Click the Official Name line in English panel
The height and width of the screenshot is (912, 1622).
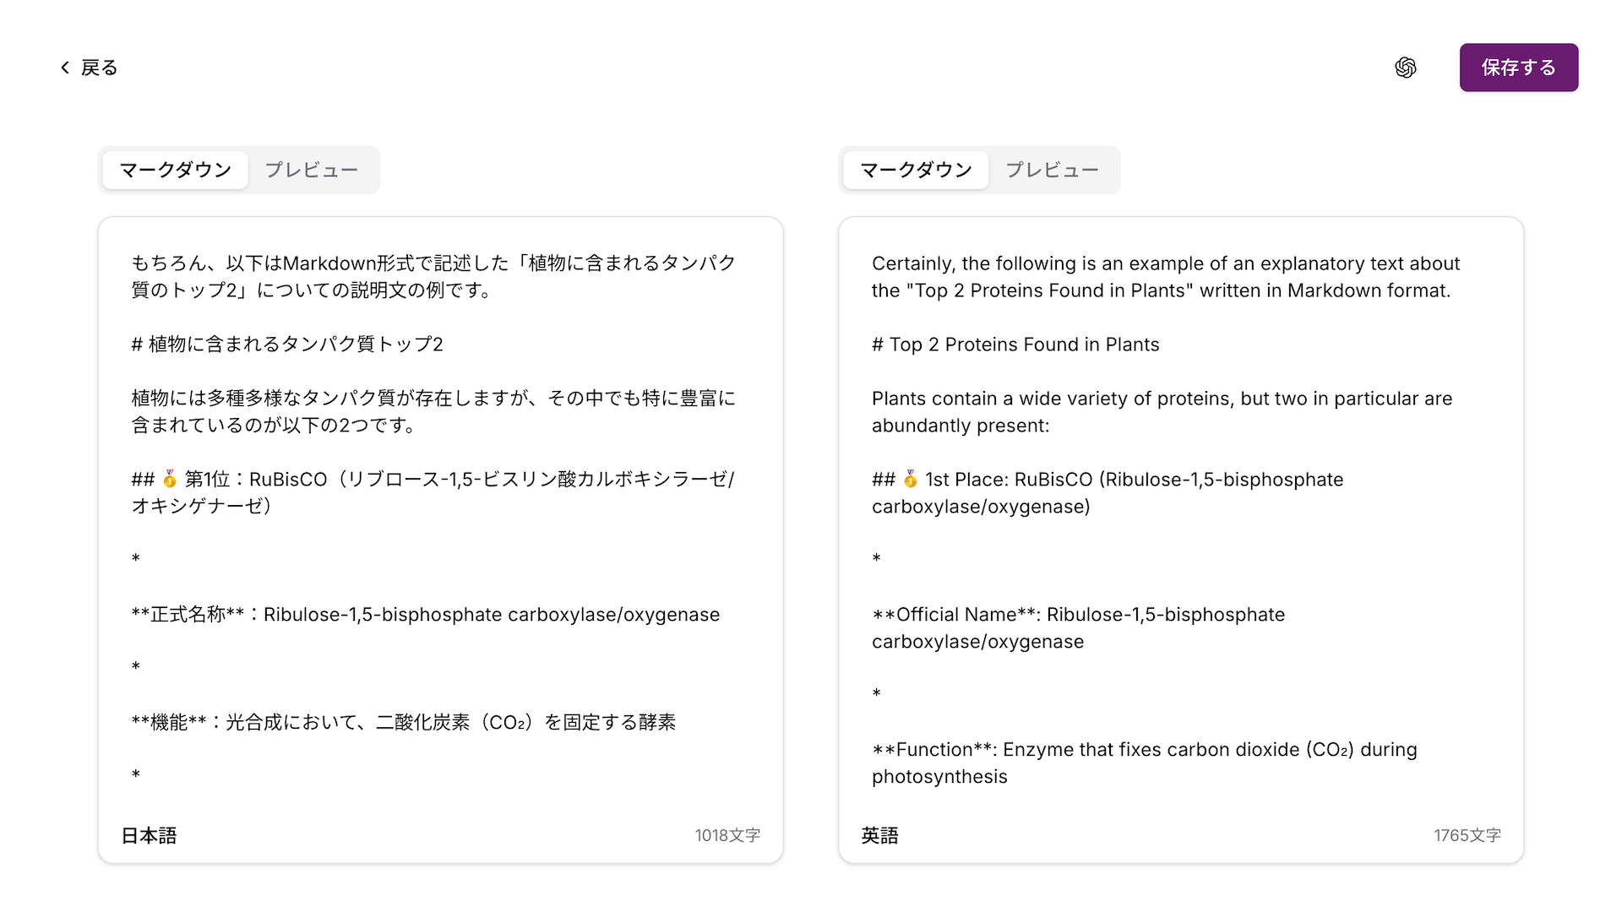(x=1077, y=614)
